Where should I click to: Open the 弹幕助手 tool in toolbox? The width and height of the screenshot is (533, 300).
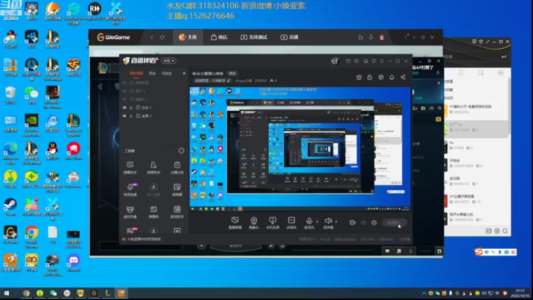click(x=130, y=168)
